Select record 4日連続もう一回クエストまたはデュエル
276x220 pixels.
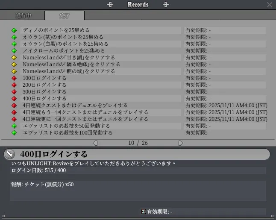100,112
